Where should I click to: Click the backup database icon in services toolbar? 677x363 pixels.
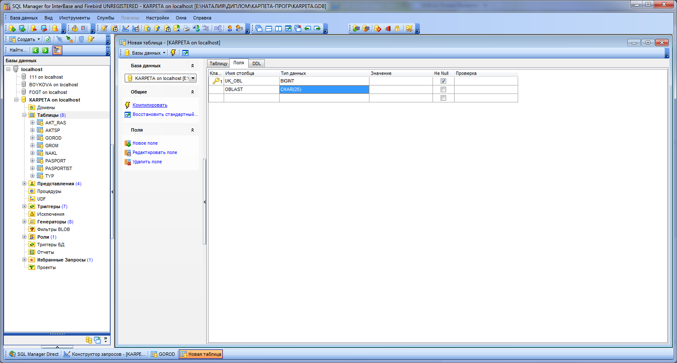click(x=356, y=28)
